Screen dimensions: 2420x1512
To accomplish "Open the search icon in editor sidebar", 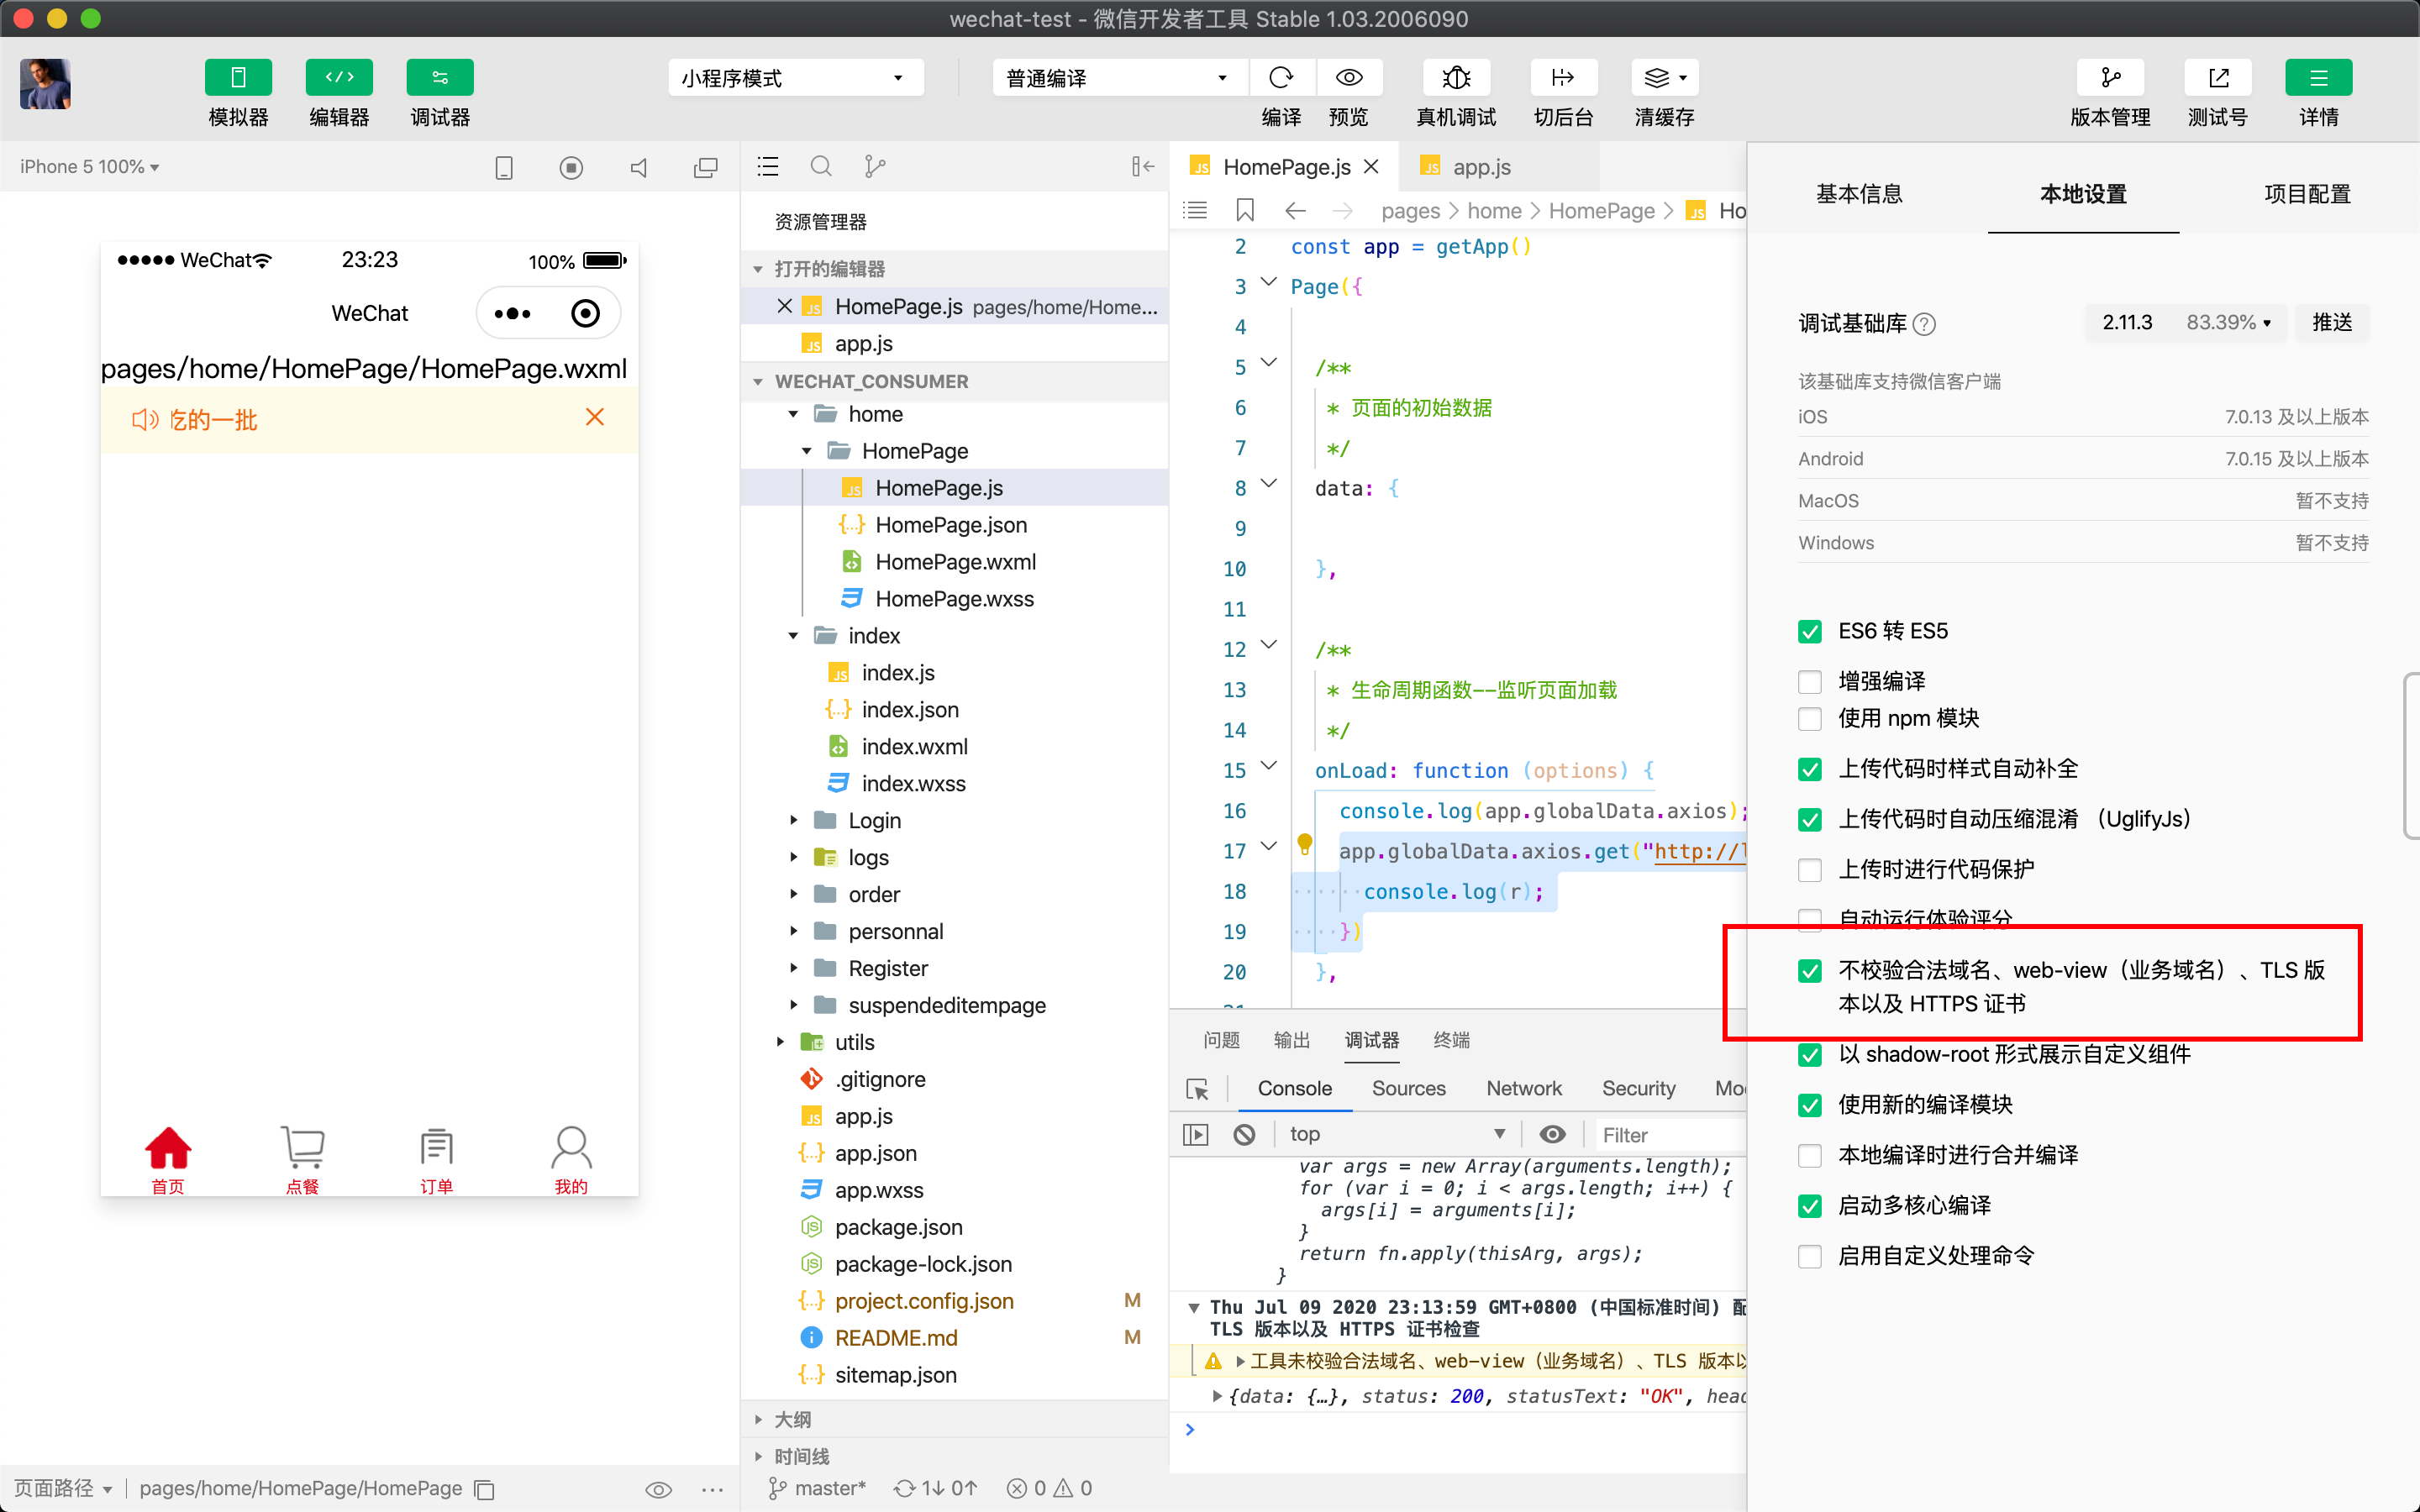I will pos(821,167).
